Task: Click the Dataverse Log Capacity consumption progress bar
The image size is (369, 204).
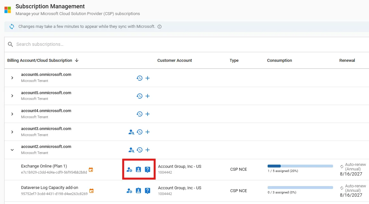Action: (x=300, y=188)
